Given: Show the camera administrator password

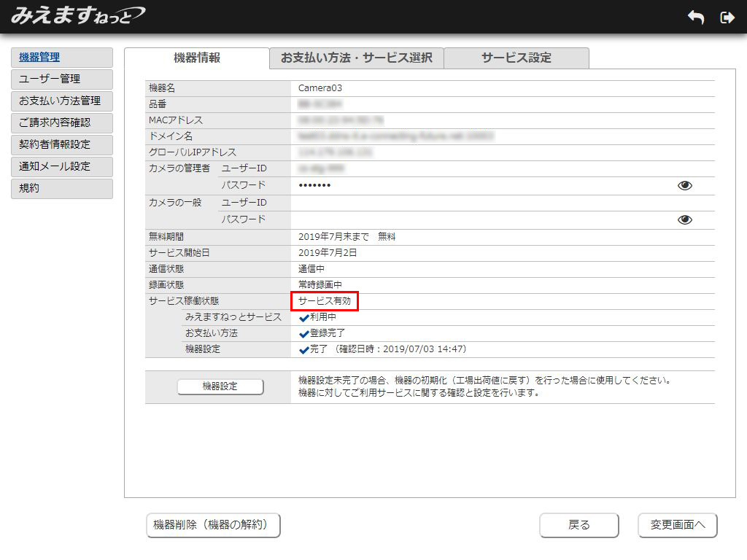Looking at the screenshot, I should (684, 185).
